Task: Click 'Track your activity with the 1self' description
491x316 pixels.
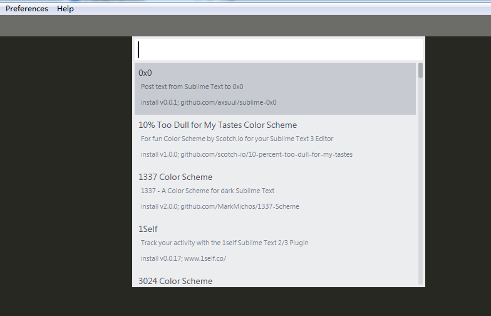Action: tap(224, 243)
